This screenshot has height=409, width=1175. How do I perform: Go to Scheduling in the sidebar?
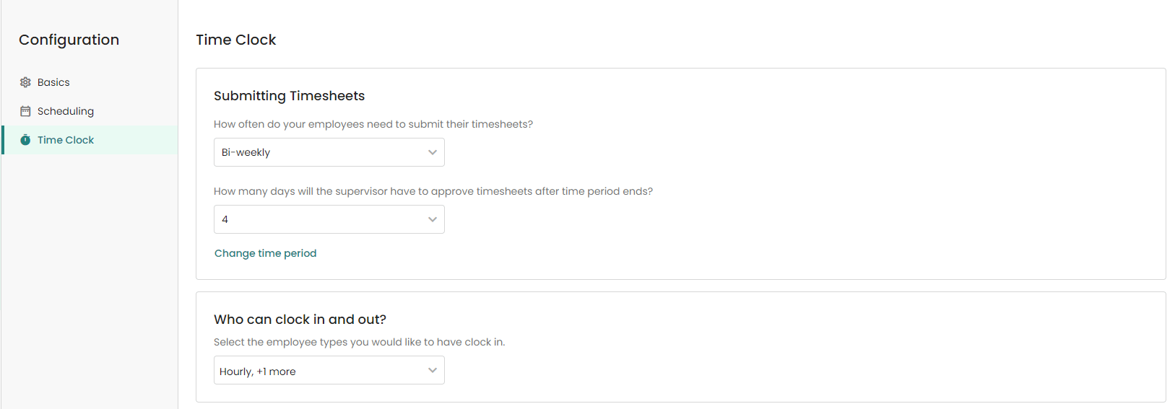pyautogui.click(x=65, y=111)
